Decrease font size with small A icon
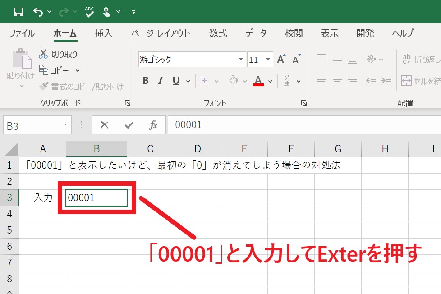The width and height of the screenshot is (441, 294). coord(296,59)
